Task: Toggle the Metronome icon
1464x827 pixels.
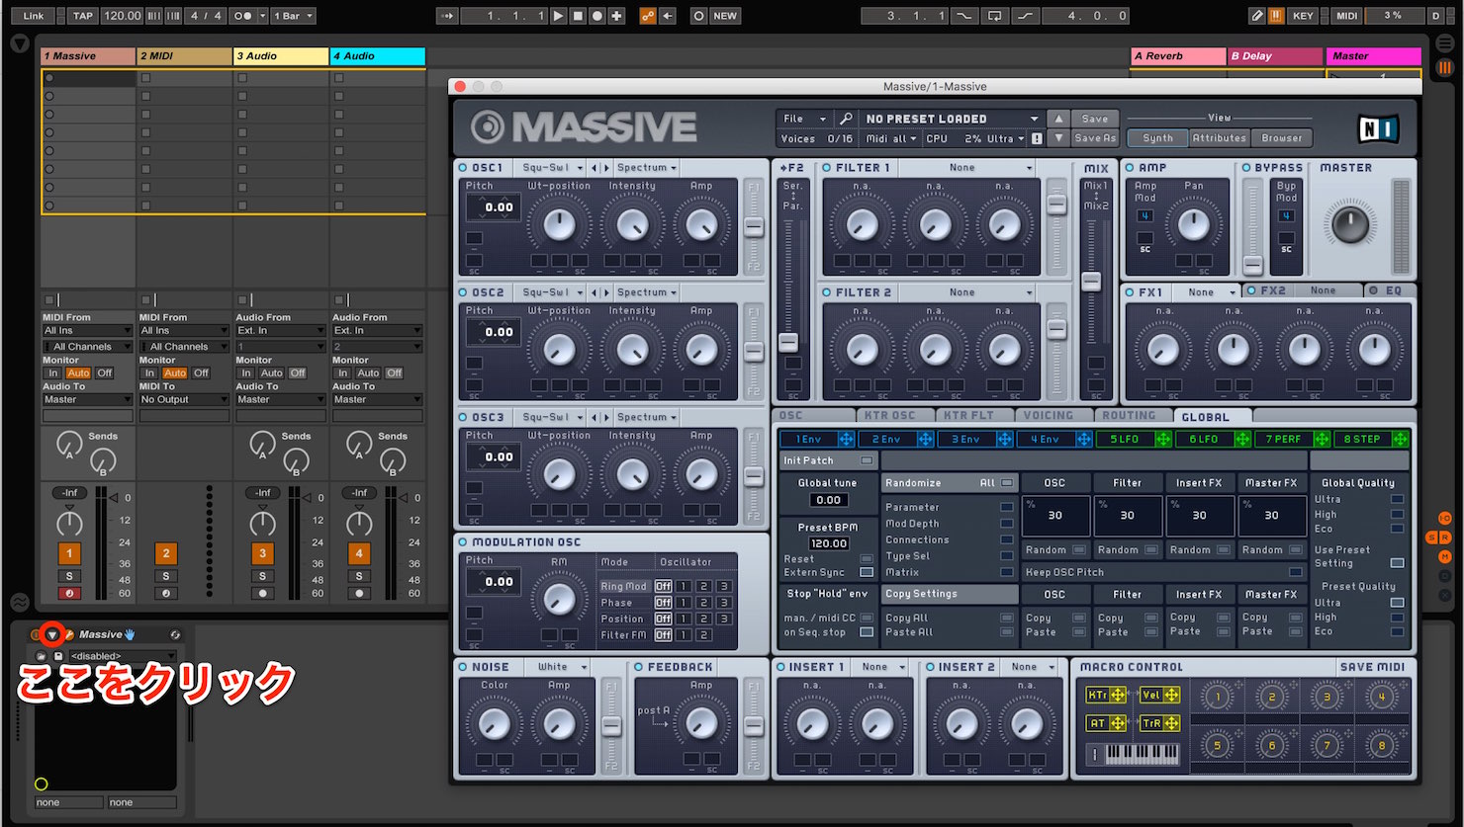Action: pos(242,16)
